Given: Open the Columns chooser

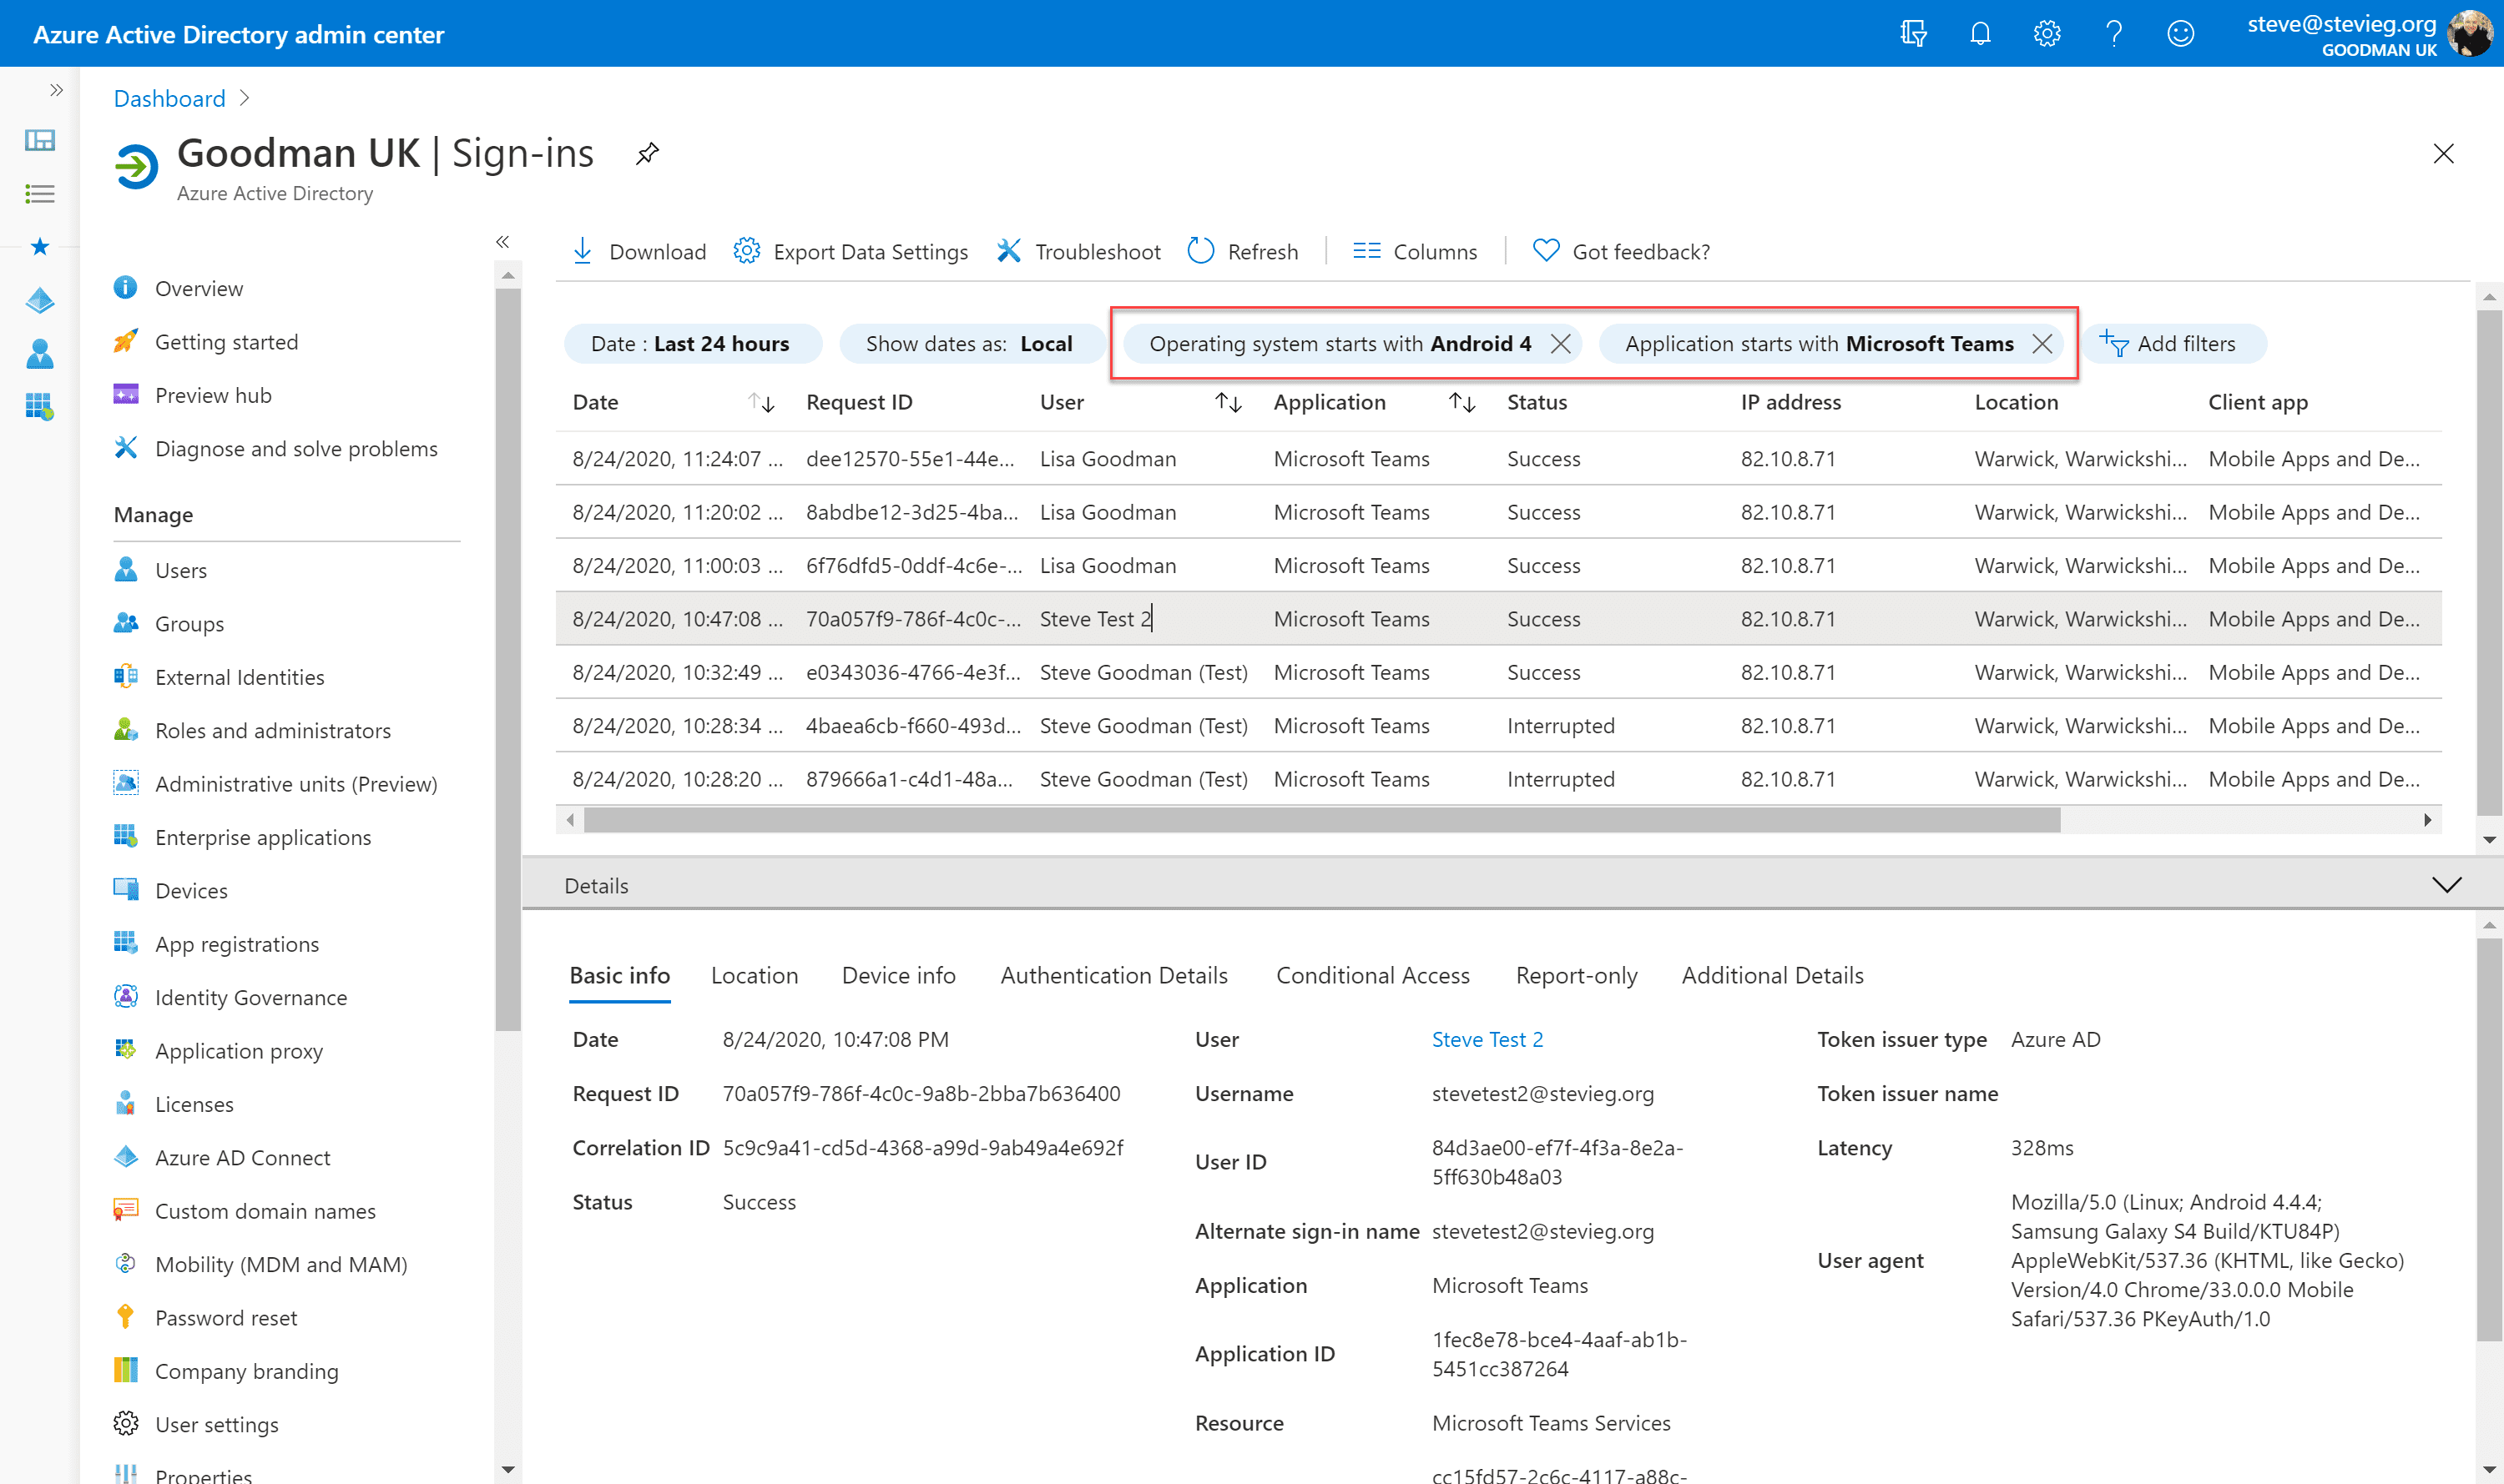Looking at the screenshot, I should click(1415, 252).
